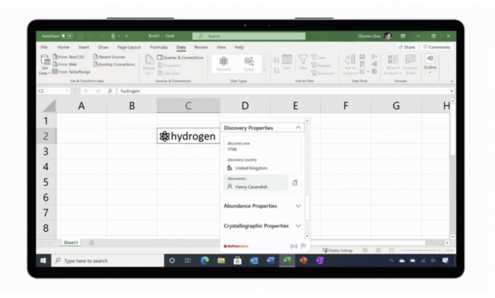495x298 pixels.
Task: Open Recent Sources
Action: pos(109,56)
